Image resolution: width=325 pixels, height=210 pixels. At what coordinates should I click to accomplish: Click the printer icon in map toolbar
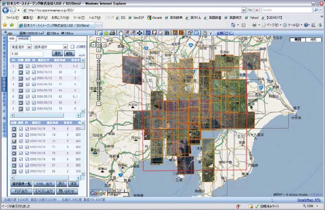click(x=112, y=33)
